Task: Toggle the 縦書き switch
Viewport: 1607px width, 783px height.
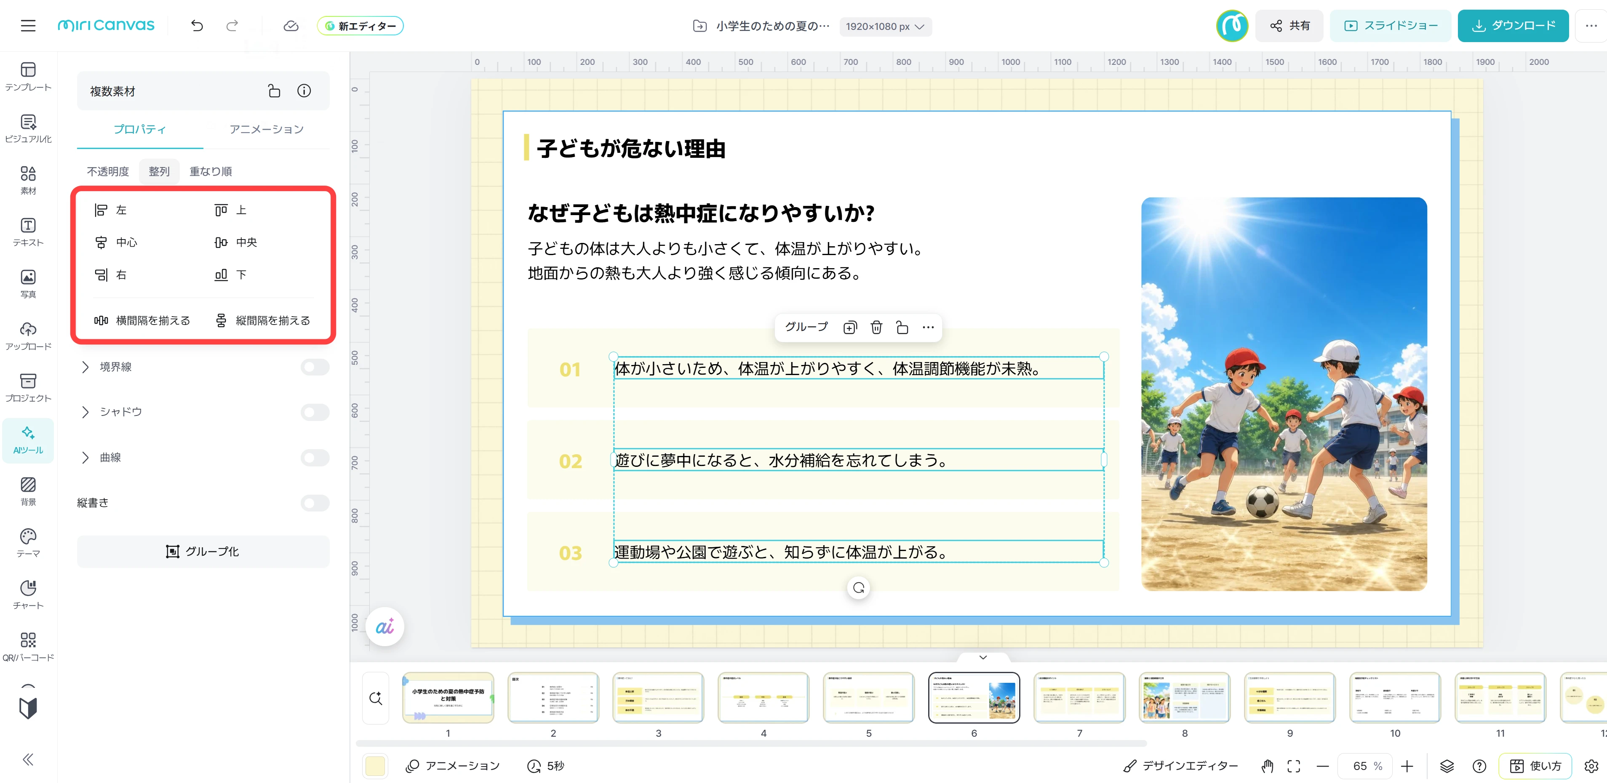Action: (x=315, y=503)
